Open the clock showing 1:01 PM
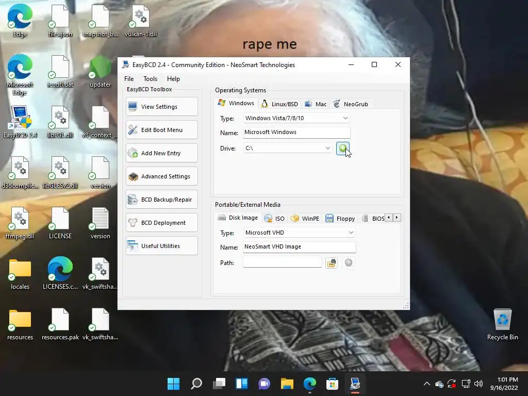 (x=504, y=384)
